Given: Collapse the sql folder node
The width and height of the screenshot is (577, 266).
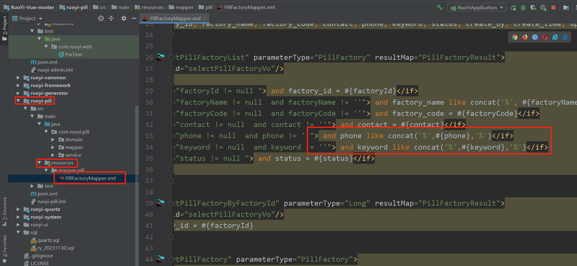Looking at the screenshot, I should coord(18,232).
